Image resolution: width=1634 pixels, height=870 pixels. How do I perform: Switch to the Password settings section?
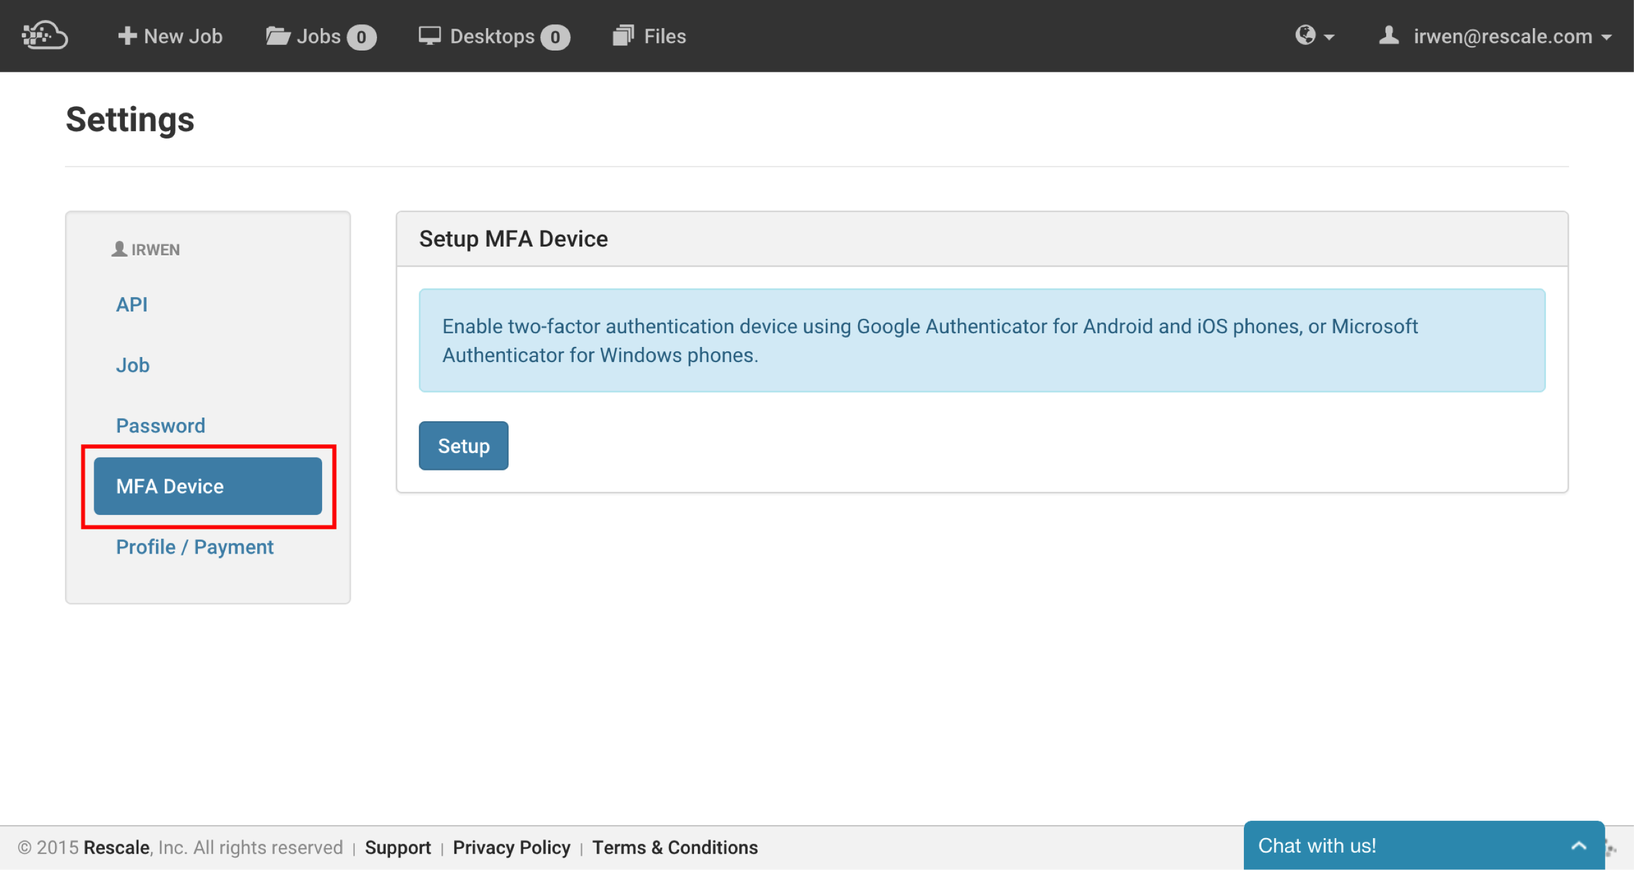160,426
